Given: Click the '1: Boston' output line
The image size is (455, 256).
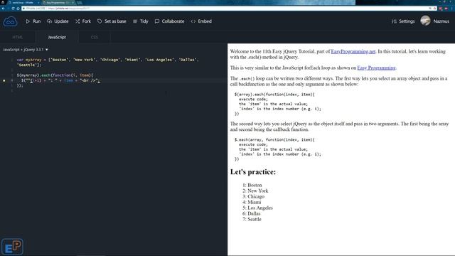Looking at the screenshot, I should (x=252, y=185).
